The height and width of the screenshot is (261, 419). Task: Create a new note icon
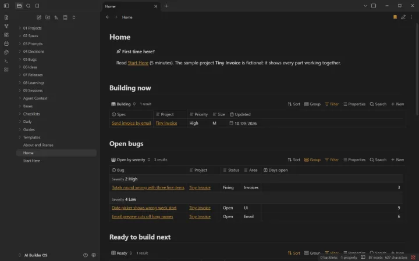pyautogui.click(x=39, y=17)
